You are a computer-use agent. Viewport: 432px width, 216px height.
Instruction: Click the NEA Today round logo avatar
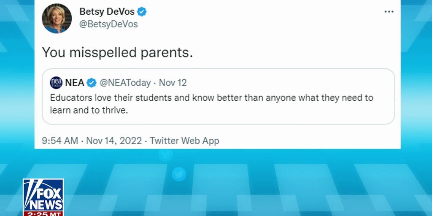[56, 82]
